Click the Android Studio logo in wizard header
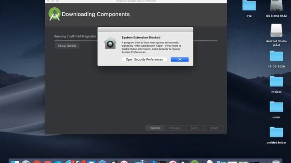Image resolution: width=291 pixels, height=163 pixels. (55, 14)
